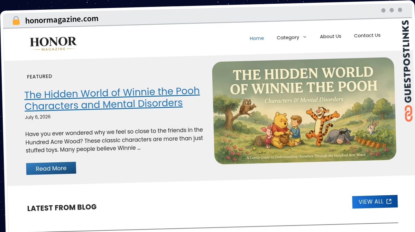This screenshot has height=232, width=415.
Task: Click the Honor Magazine logo
Action: coord(53,44)
